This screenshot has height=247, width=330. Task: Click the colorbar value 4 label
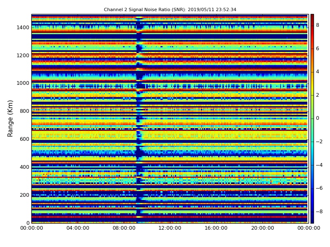318,72
